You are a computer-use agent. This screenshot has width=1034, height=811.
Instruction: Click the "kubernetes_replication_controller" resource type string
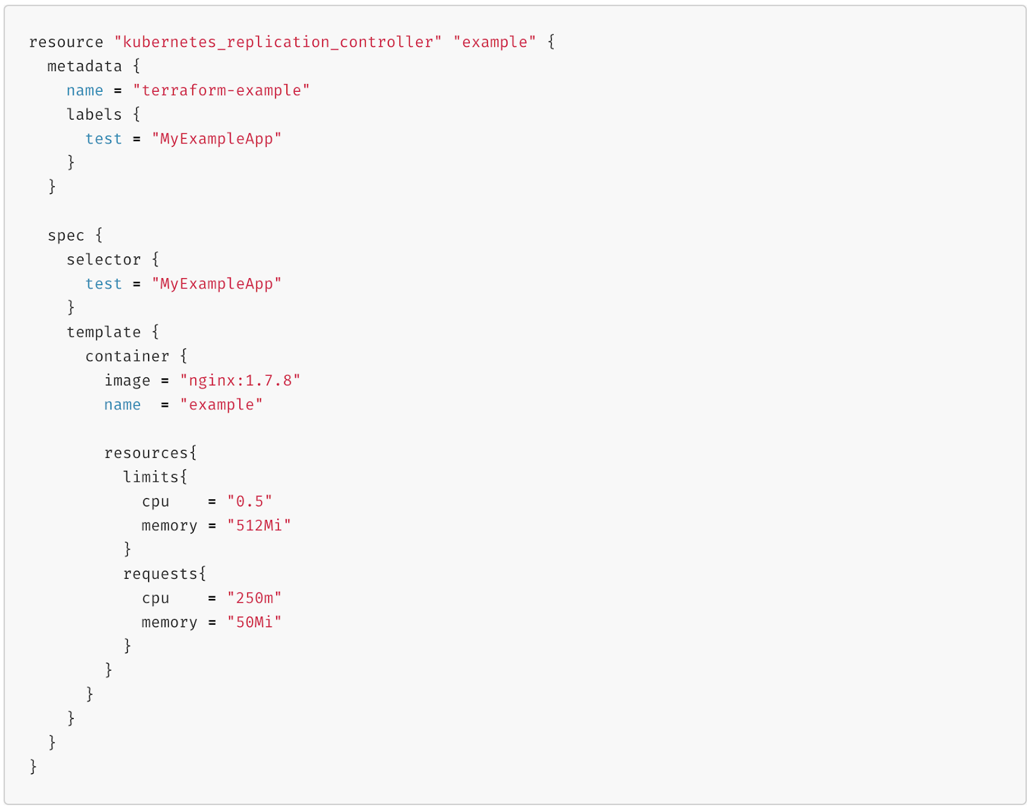[278, 42]
